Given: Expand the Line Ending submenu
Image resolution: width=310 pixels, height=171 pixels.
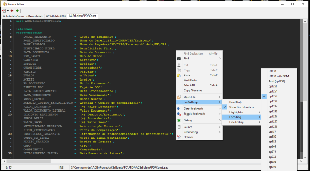Looking at the screenshot, I should click(241, 122).
